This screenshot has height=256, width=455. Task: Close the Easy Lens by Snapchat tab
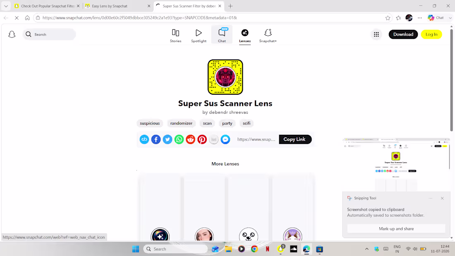tap(149, 6)
